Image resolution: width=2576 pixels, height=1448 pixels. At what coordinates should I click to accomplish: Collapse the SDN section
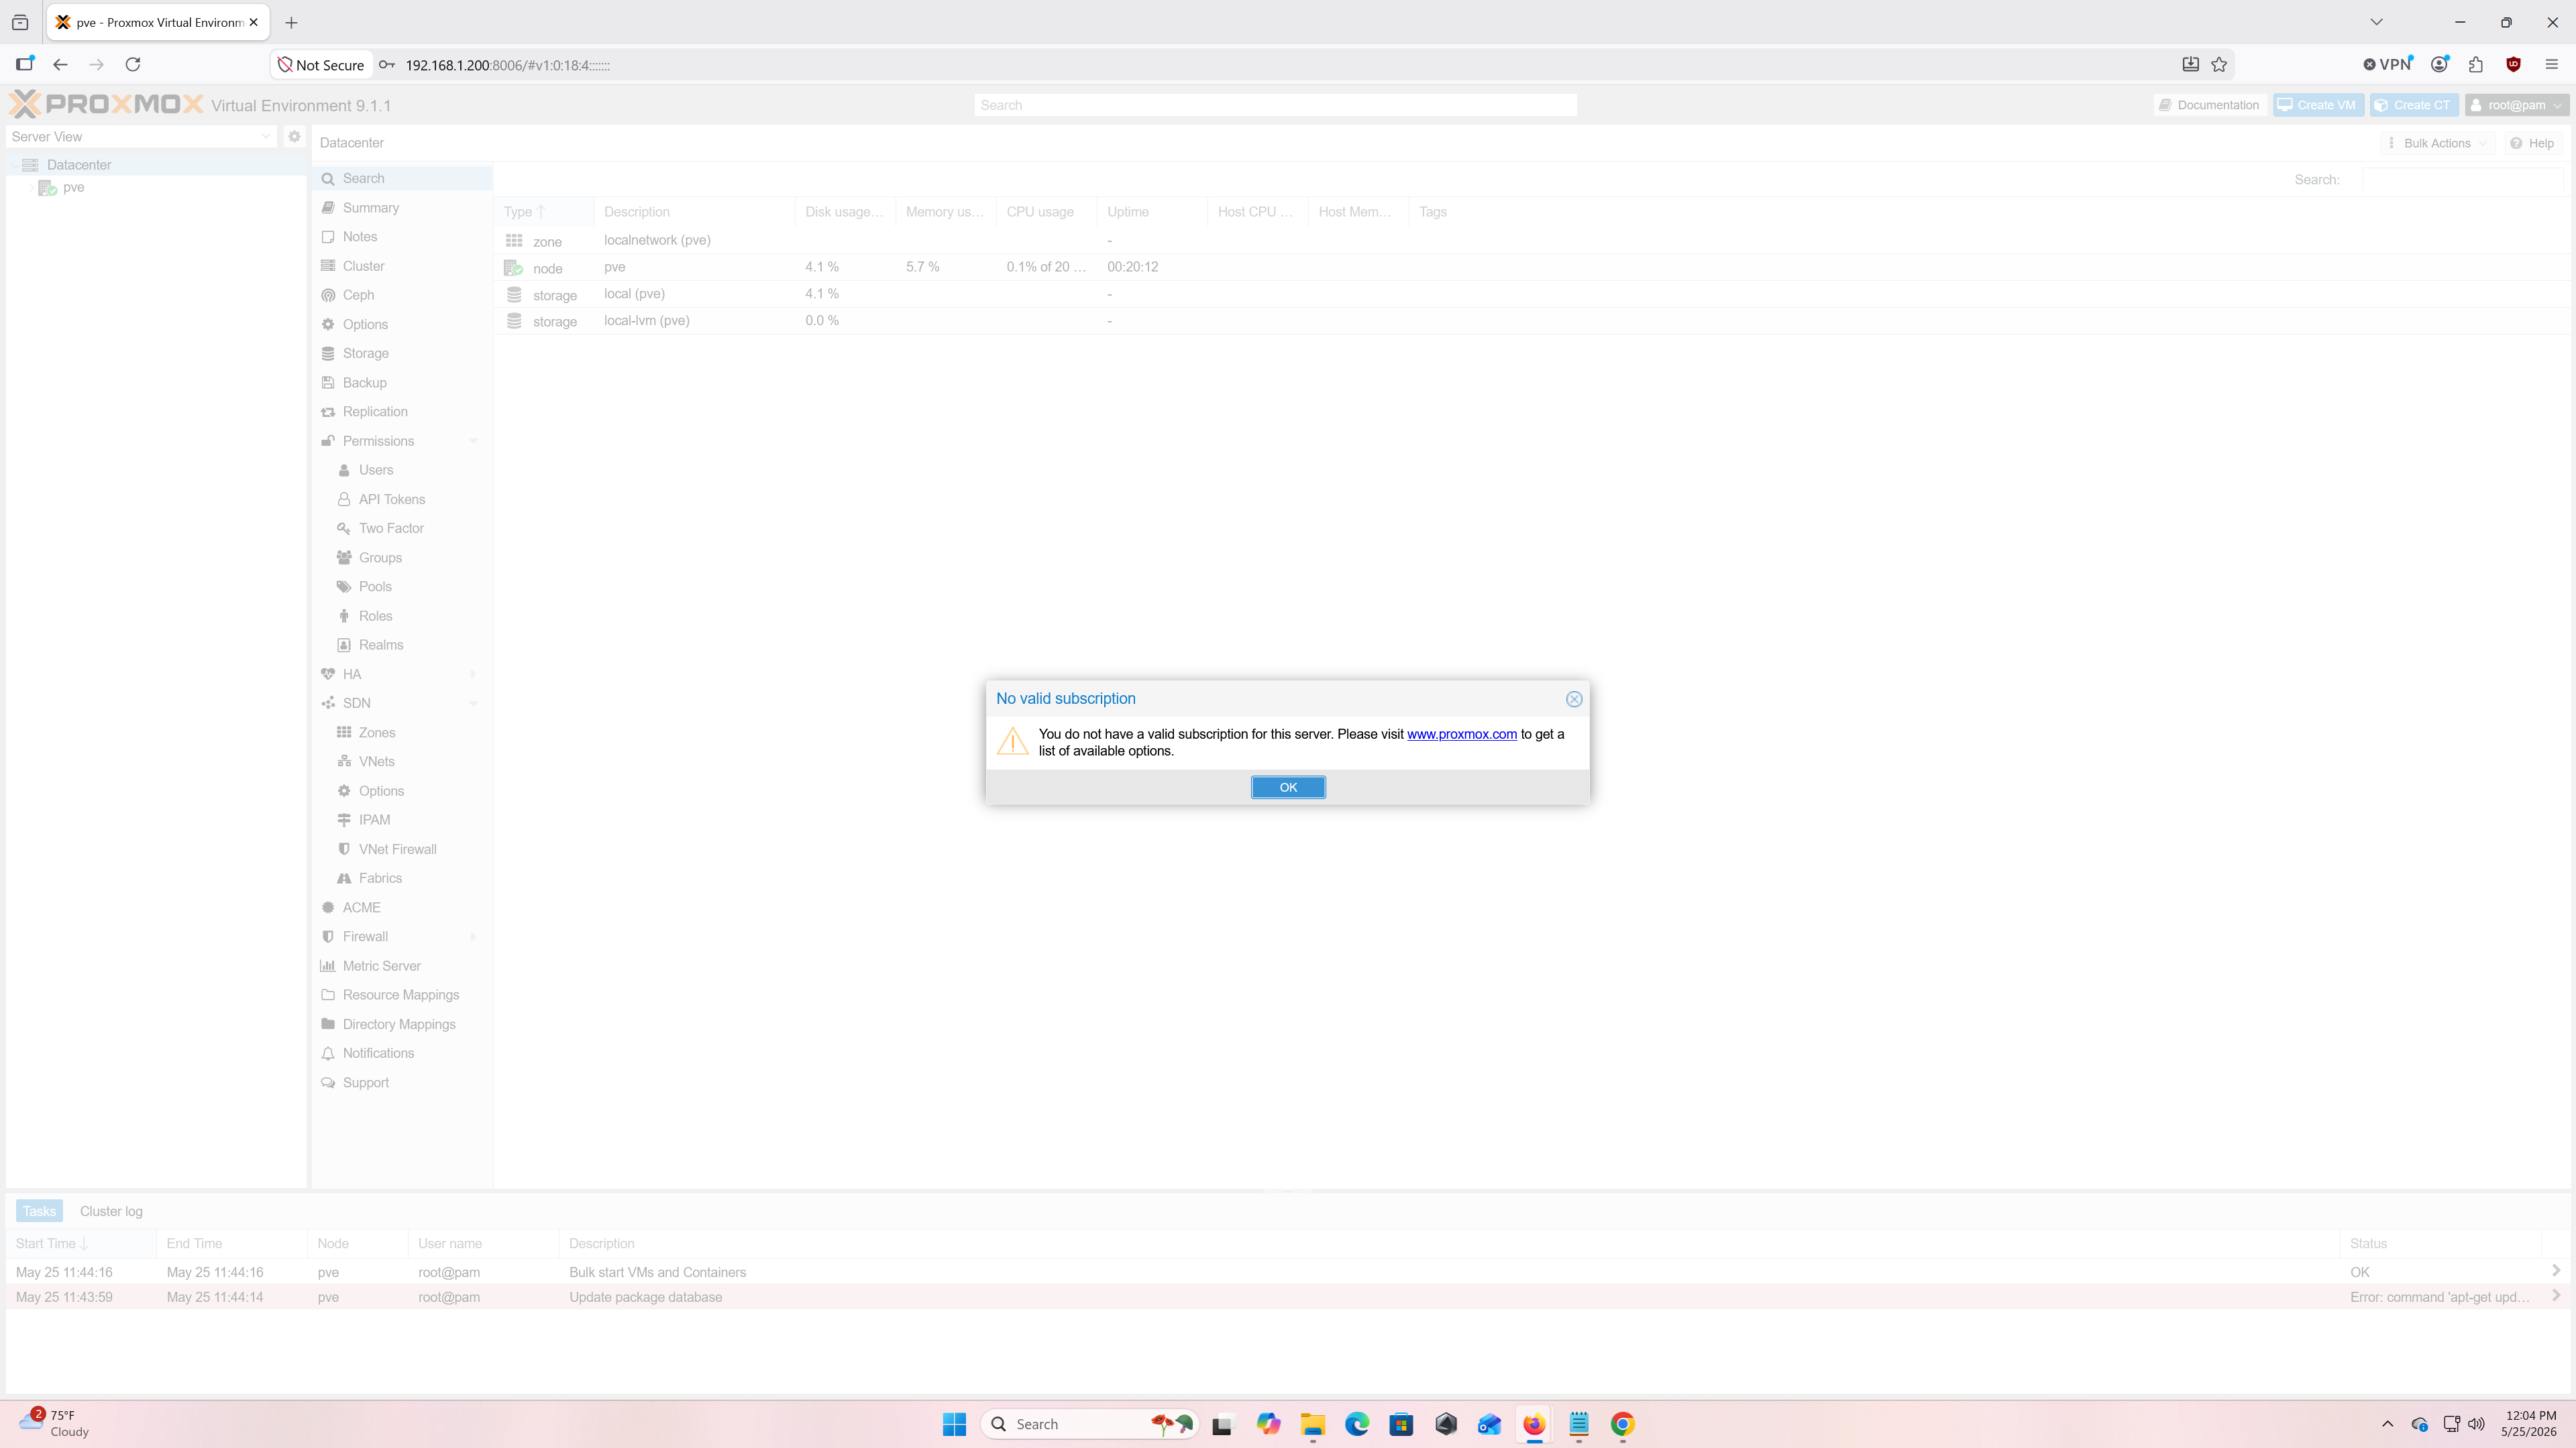point(473,703)
